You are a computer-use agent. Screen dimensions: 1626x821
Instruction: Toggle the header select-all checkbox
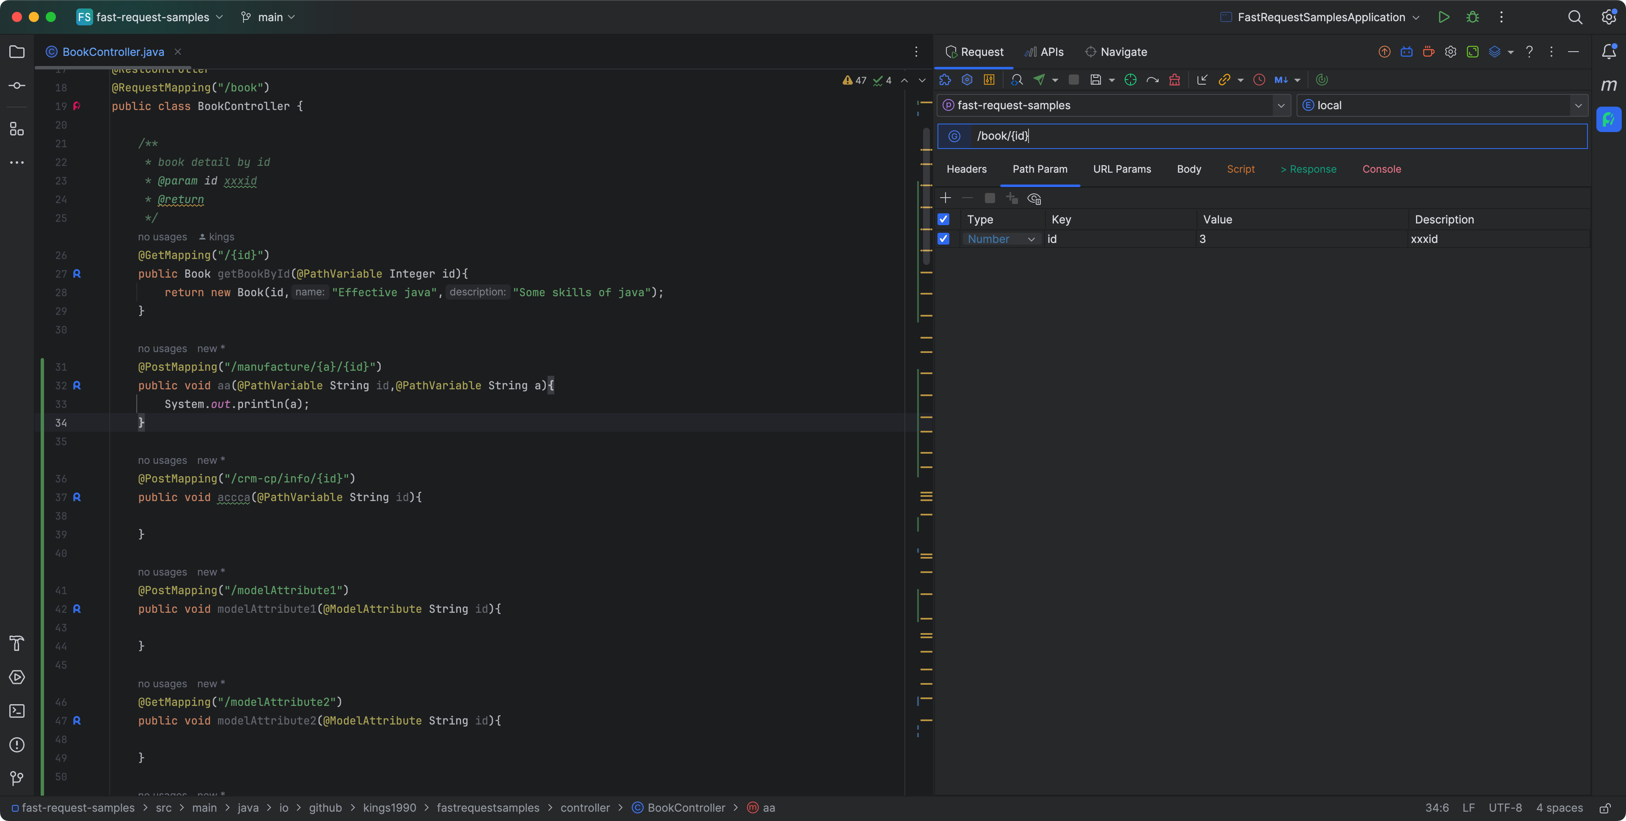[943, 219]
